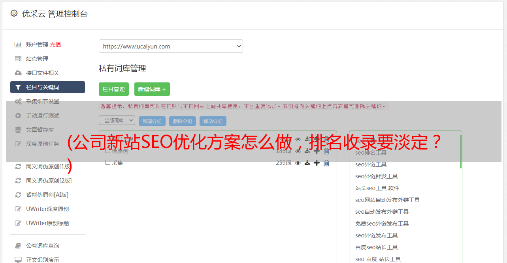The image size is (507, 263).
Task: Click the 删除分组 button
Action: [183, 121]
